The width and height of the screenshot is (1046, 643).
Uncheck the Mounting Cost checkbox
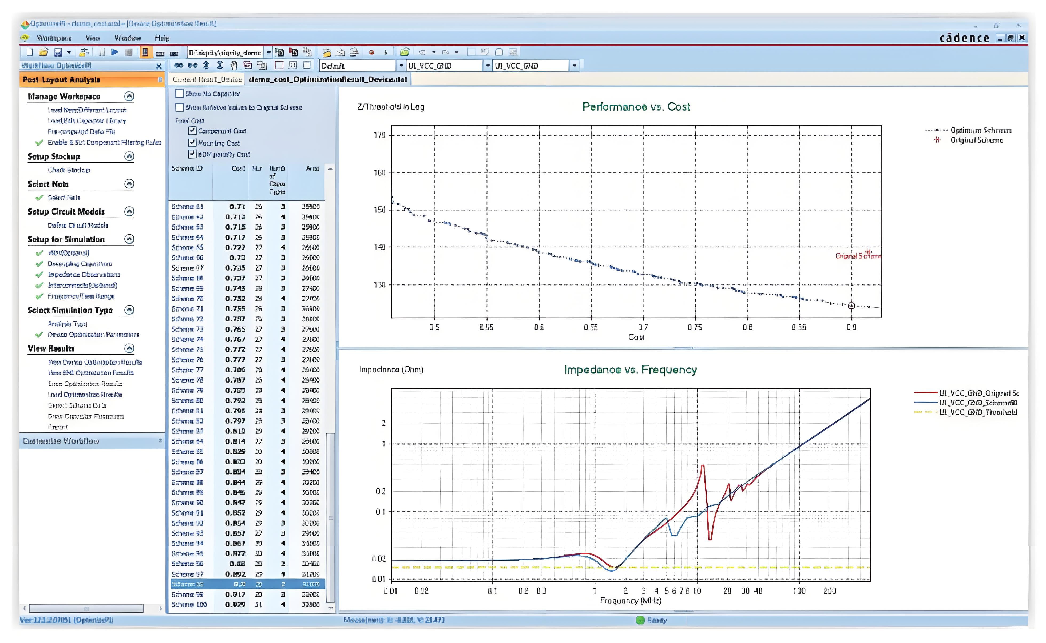(192, 142)
